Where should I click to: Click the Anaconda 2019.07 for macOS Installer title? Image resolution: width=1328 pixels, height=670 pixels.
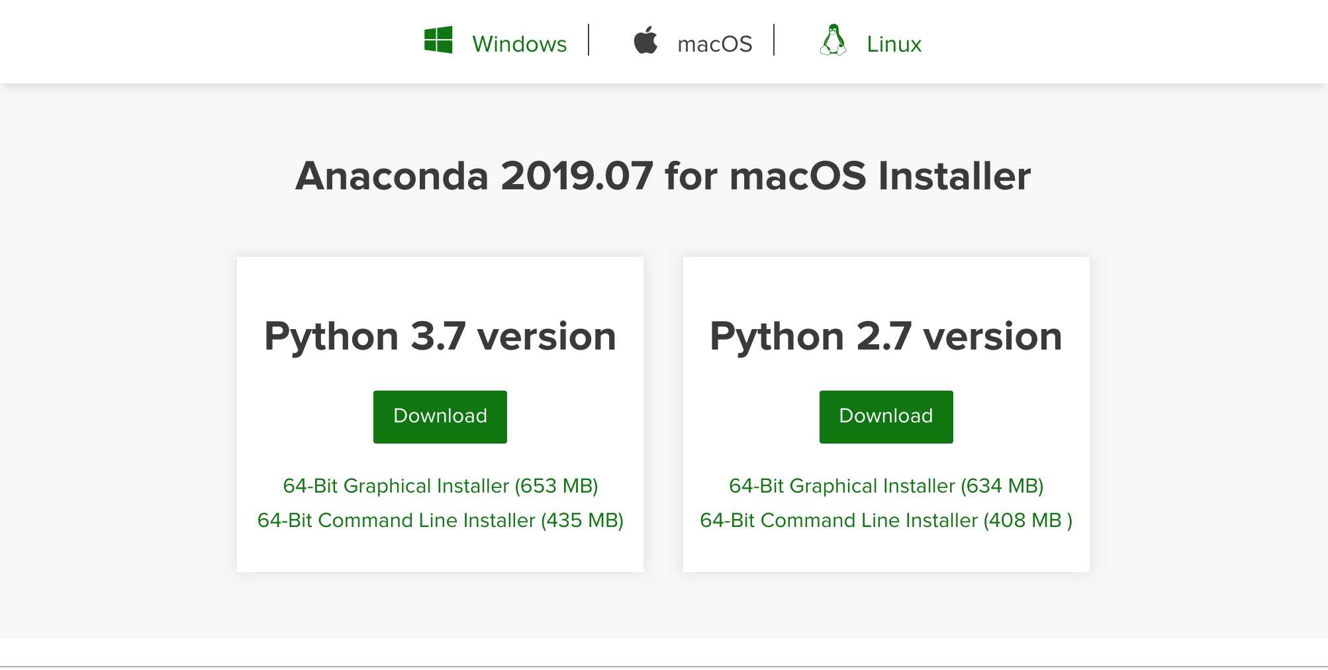(x=663, y=176)
